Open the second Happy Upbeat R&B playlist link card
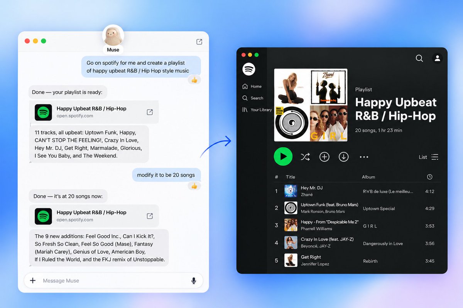The height and width of the screenshot is (308, 463). [x=94, y=216]
